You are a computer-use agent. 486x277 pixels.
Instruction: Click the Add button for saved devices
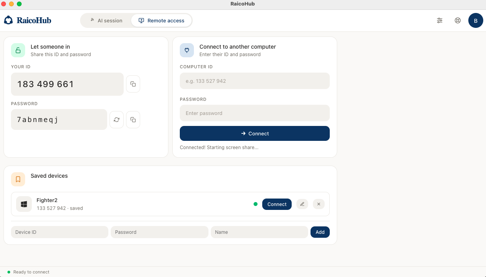tap(320, 232)
